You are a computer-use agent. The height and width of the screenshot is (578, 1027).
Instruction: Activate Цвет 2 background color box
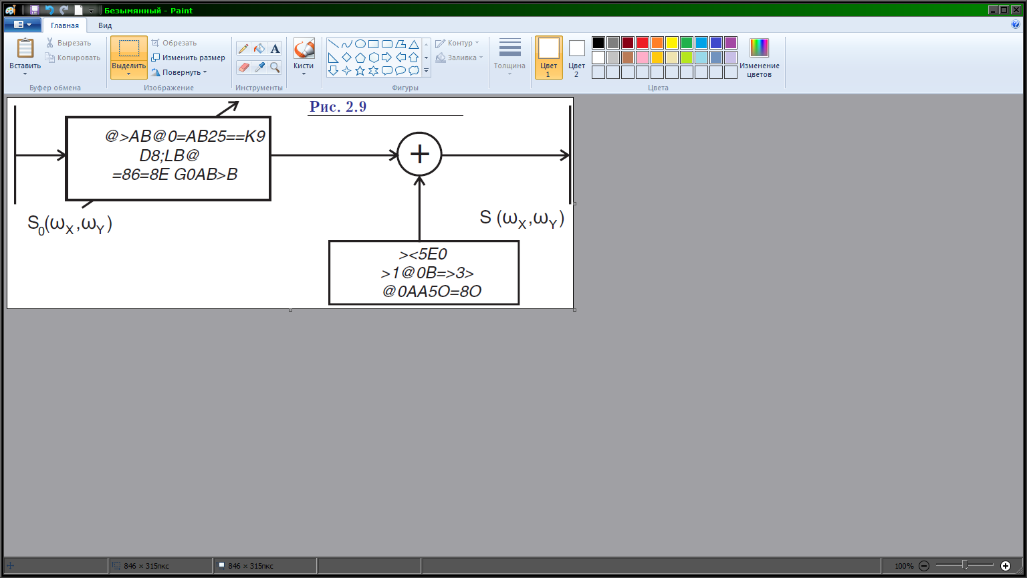(576, 58)
